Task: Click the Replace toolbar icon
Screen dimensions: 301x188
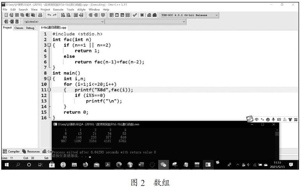Action: 68,15
